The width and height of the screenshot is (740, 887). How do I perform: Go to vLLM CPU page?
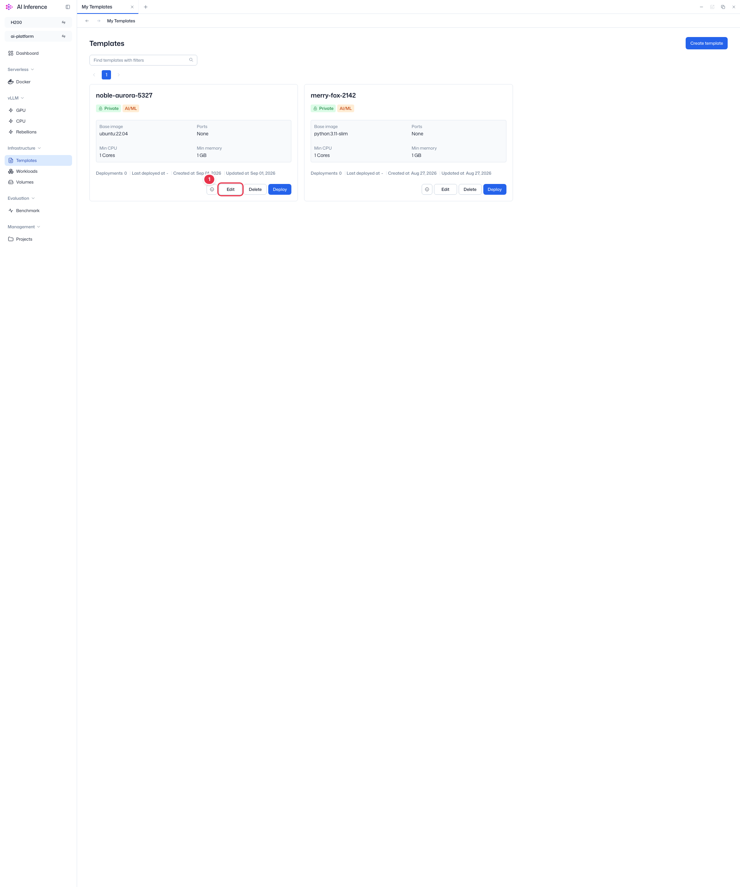coord(39,121)
